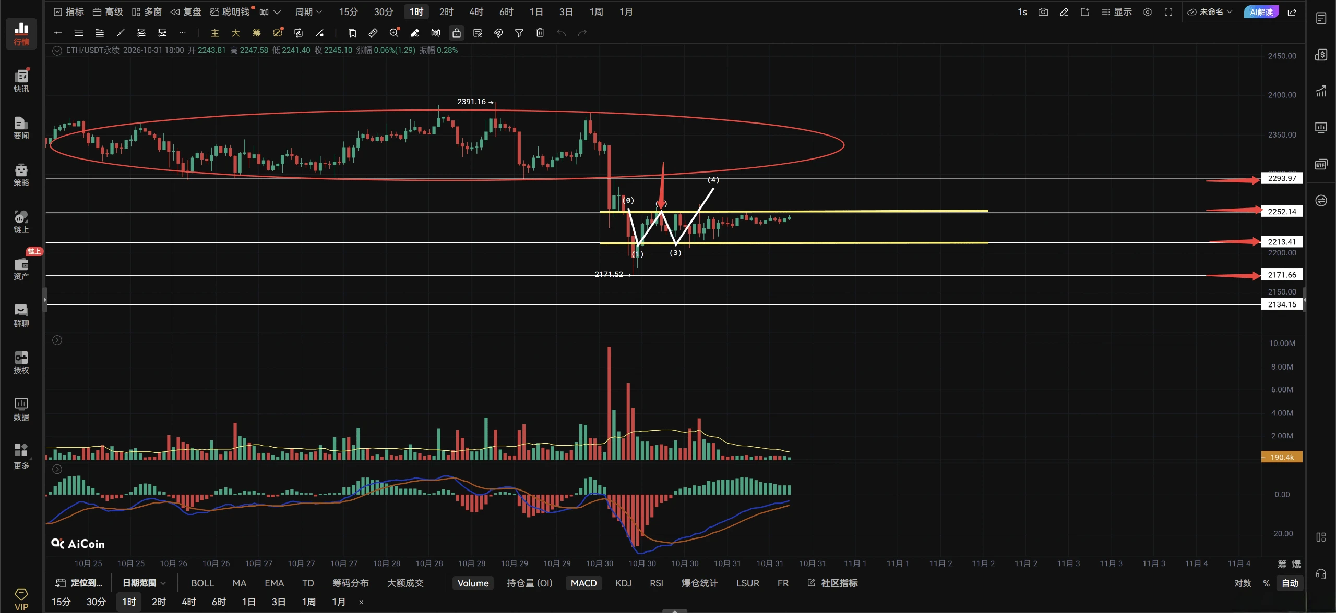This screenshot has height=613, width=1336.
Task: Click the 定位到 locate button
Action: [x=79, y=583]
